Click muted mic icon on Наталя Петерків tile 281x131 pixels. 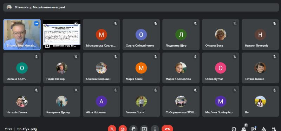[x=275, y=23]
